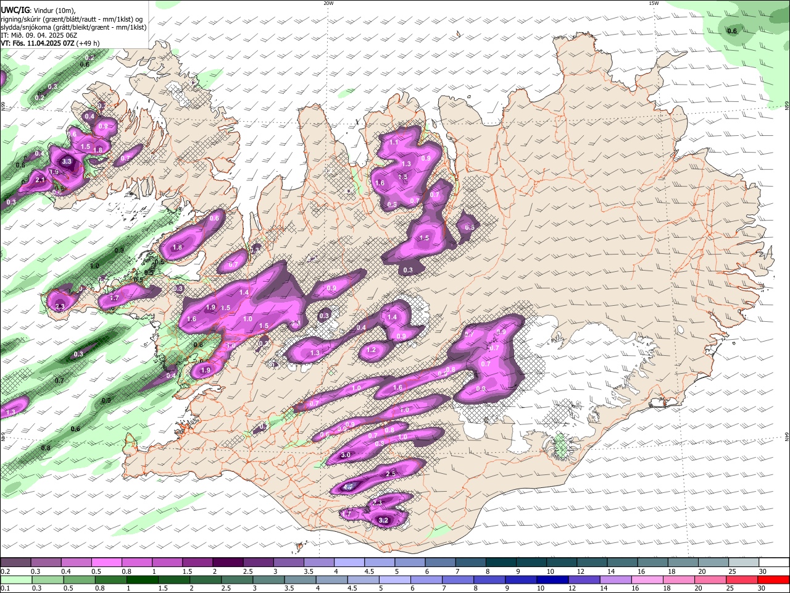Click the violet rain swatch between 12 and 14
The height and width of the screenshot is (593, 790).
click(x=584, y=580)
